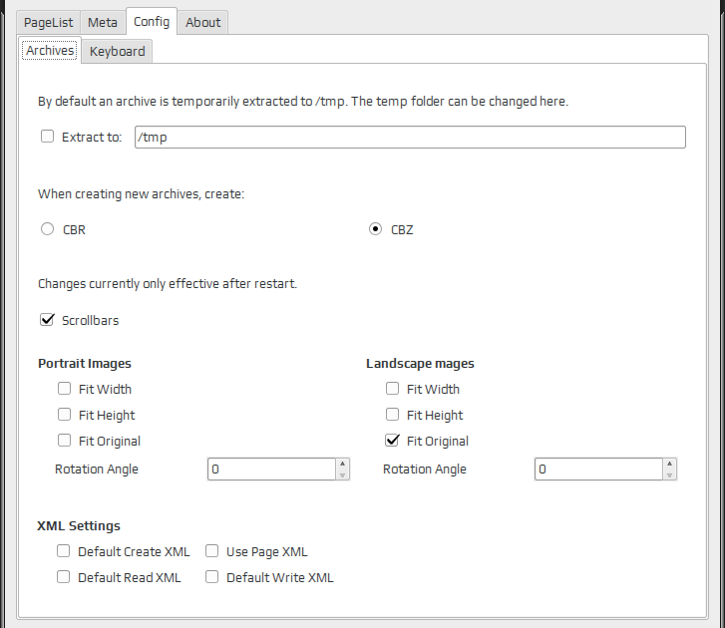
Task: Enable Default Read XML checkbox
Action: (64, 577)
